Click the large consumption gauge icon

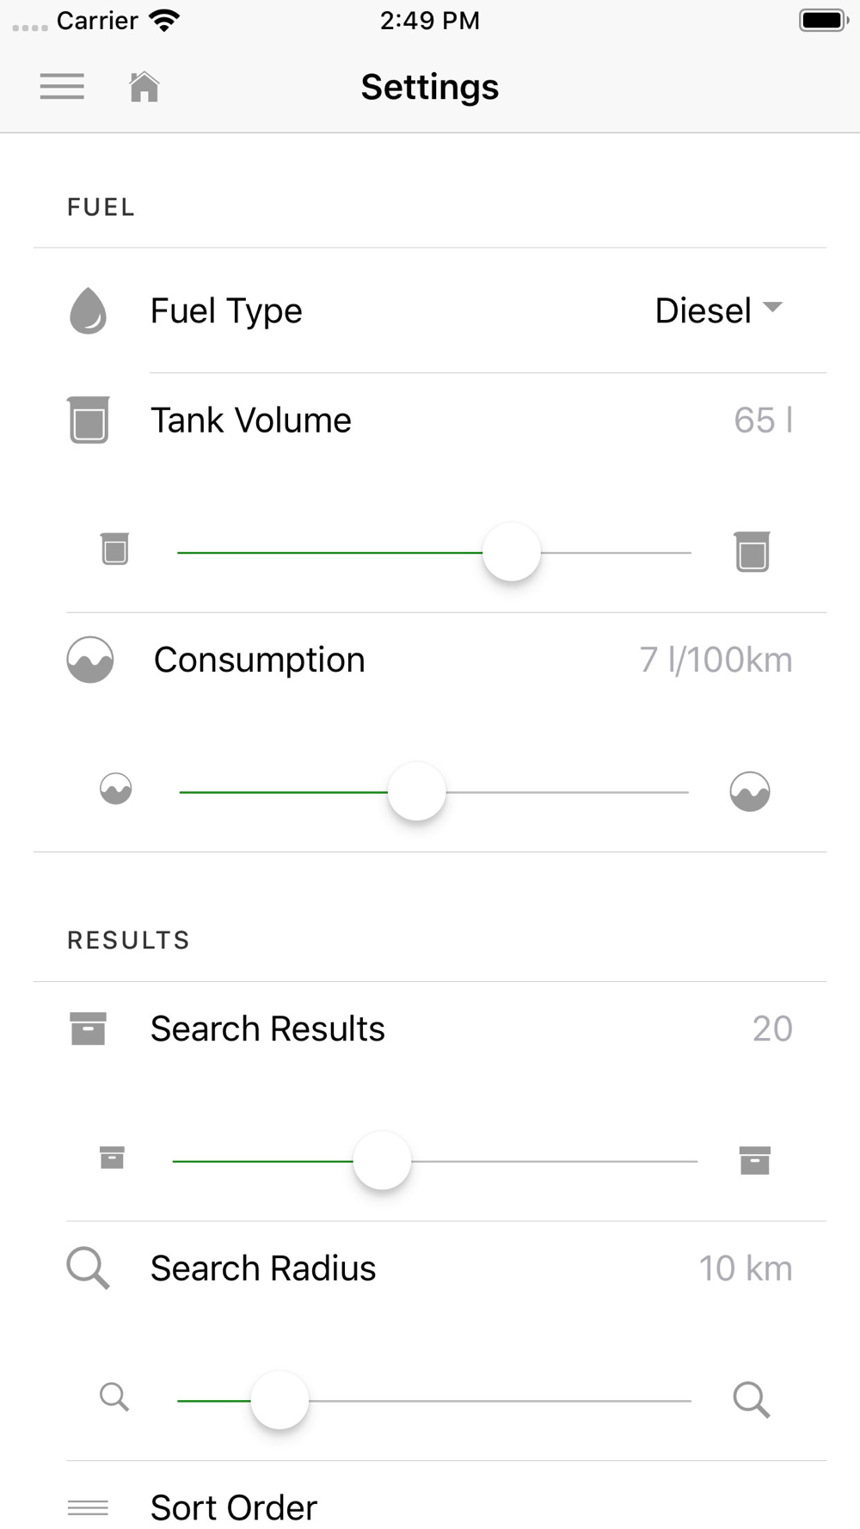coord(750,791)
